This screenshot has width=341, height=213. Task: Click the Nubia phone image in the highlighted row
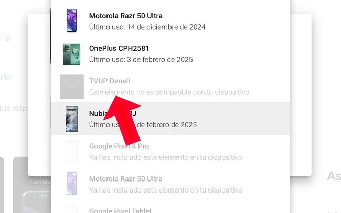(71, 119)
